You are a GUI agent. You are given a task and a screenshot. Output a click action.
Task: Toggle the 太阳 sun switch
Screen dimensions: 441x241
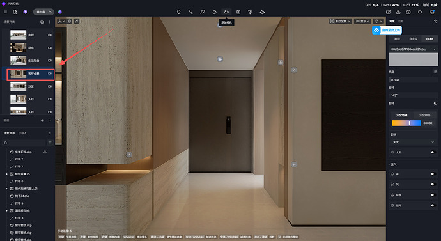click(x=433, y=152)
